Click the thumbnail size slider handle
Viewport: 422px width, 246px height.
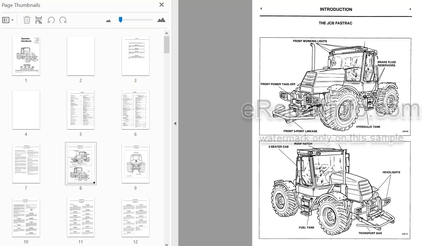(x=120, y=20)
